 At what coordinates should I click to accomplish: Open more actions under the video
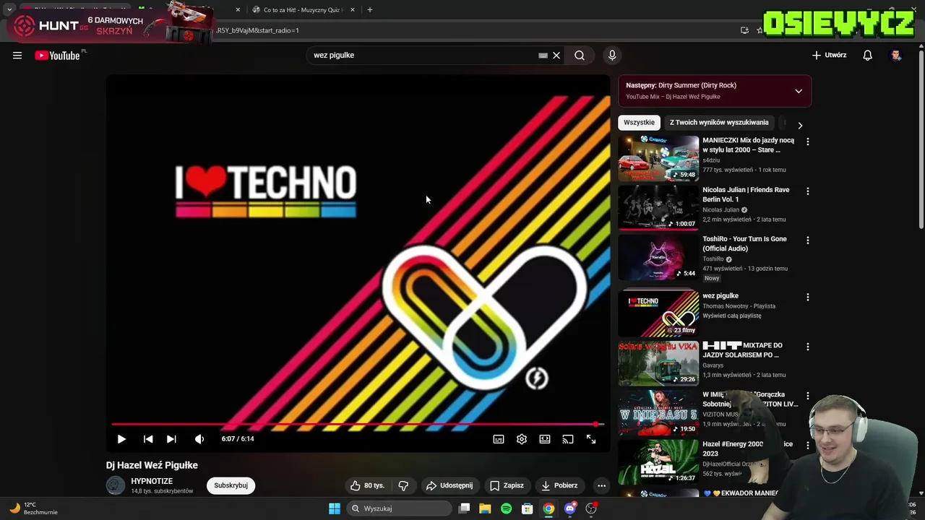[601, 485]
